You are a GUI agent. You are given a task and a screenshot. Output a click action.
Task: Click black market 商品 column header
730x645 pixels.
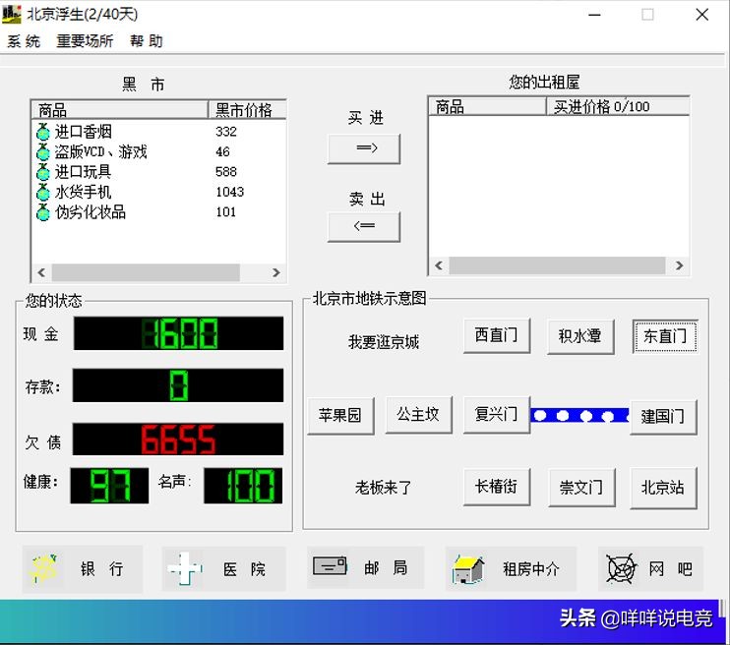(x=120, y=110)
